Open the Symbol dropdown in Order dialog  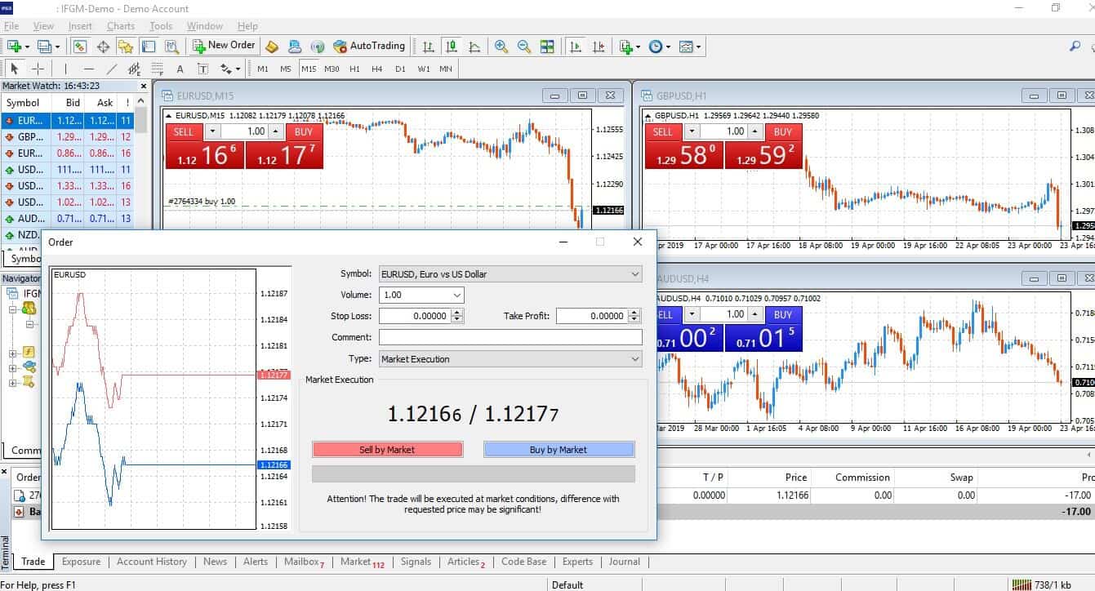point(635,274)
